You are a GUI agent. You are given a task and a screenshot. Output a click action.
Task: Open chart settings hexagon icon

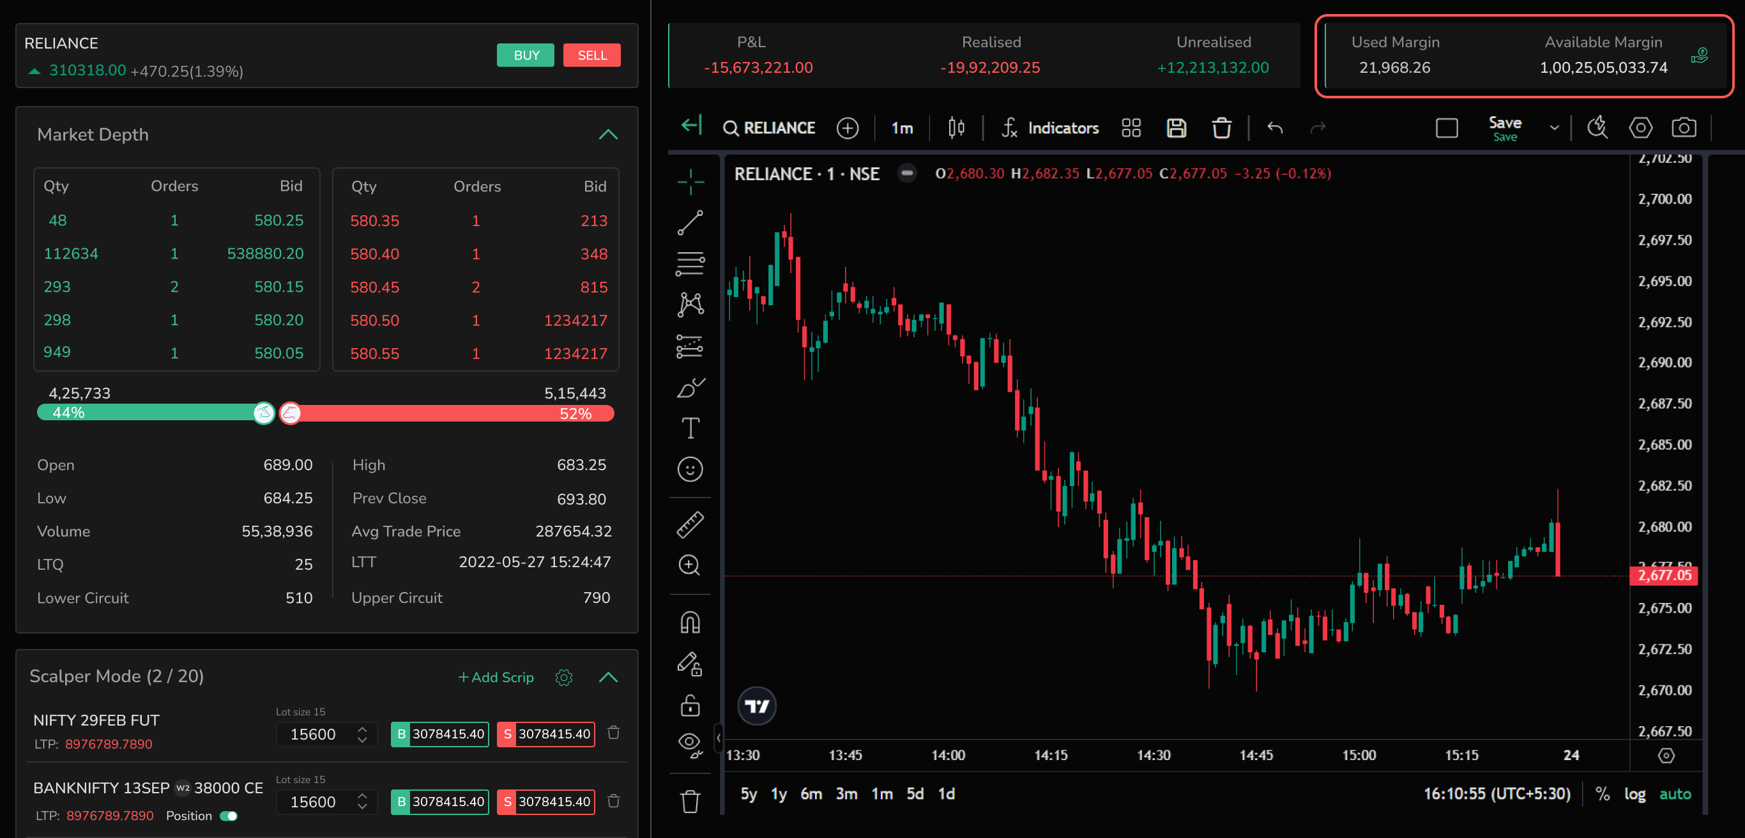click(1641, 128)
